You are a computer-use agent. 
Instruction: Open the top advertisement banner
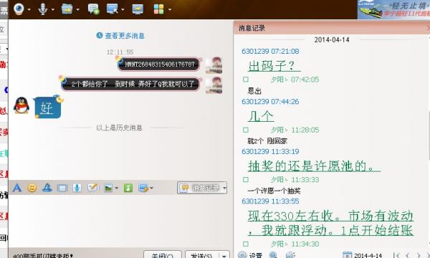[x=393, y=9]
